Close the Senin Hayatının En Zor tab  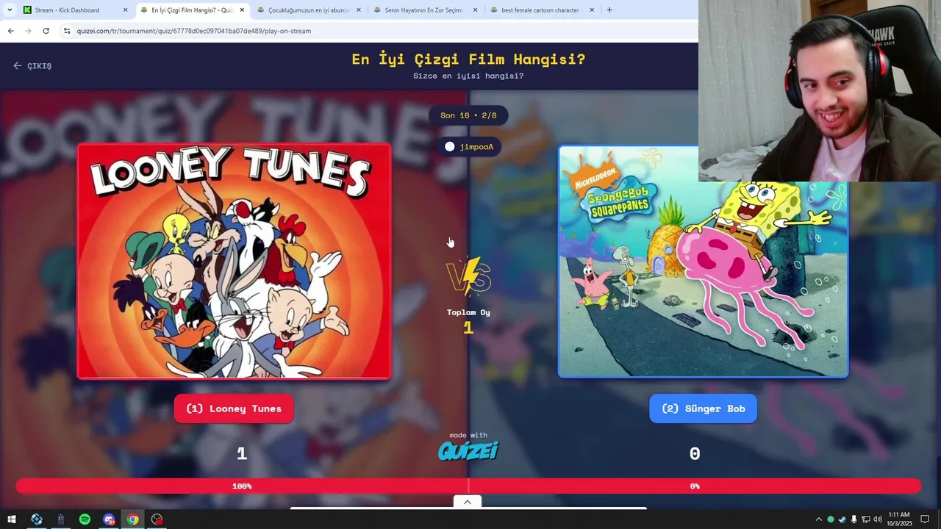[x=475, y=10]
